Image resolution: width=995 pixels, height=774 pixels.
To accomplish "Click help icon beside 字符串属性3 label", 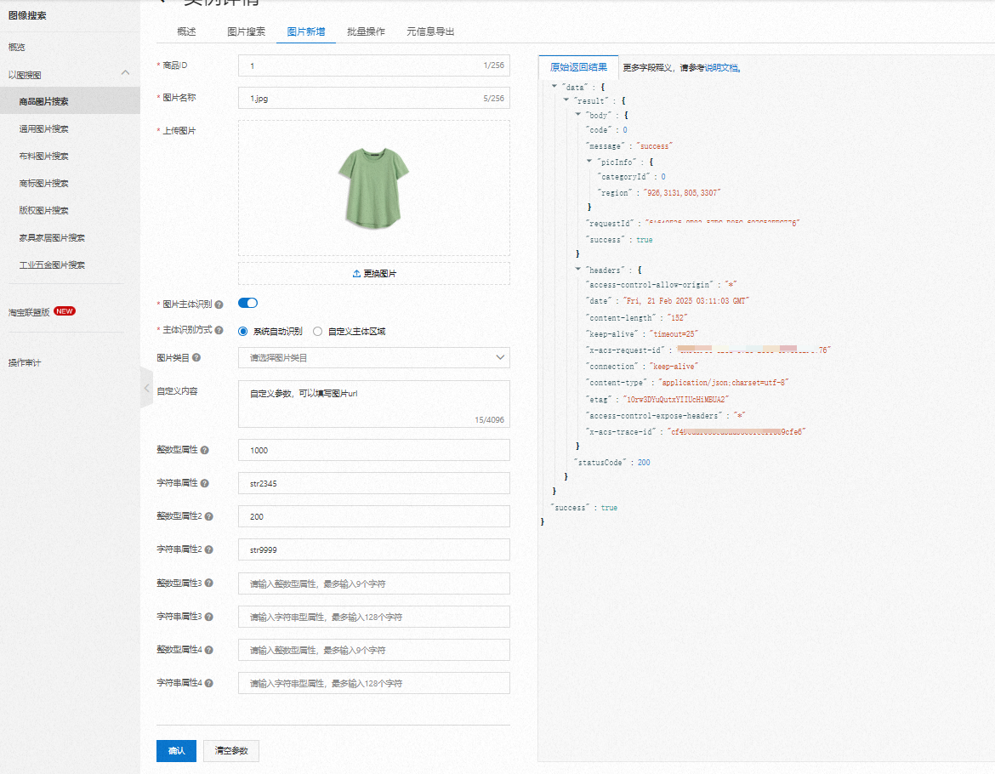I will tap(209, 617).
